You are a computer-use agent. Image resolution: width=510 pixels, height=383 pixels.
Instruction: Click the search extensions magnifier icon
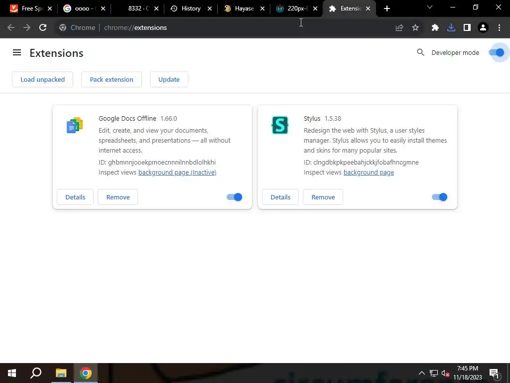(420, 52)
